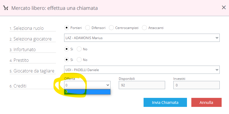Open the Seleziona giocatore dropdown

[142, 38]
